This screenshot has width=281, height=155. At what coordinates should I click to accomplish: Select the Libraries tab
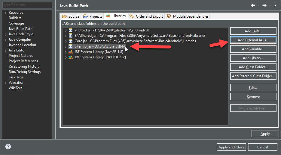116,16
